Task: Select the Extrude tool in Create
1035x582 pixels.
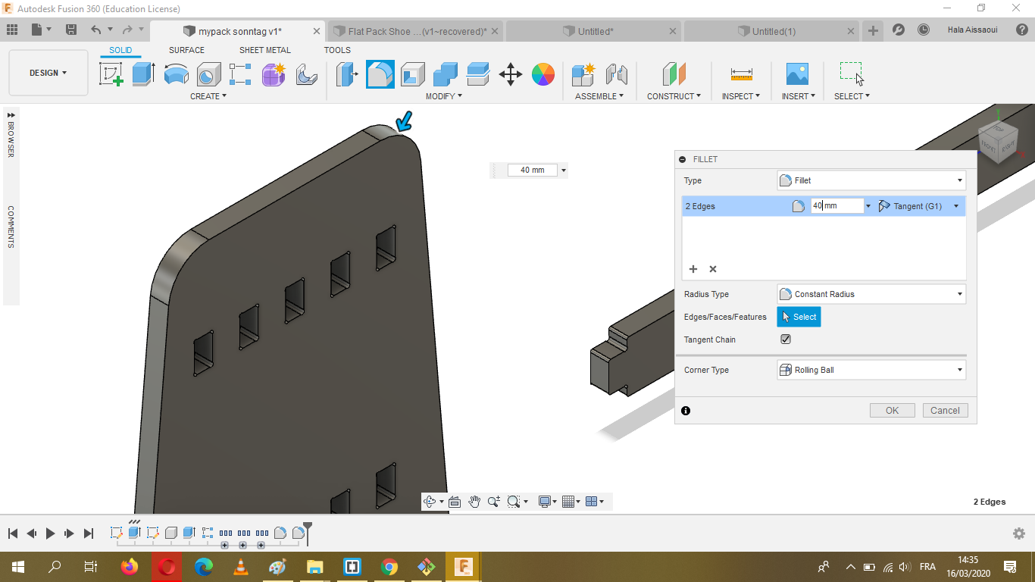Action: coord(143,74)
